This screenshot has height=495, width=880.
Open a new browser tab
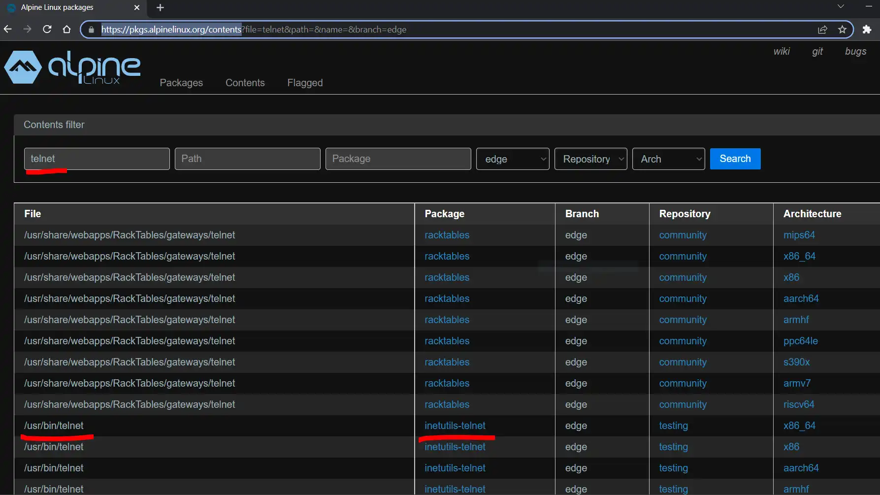point(160,7)
